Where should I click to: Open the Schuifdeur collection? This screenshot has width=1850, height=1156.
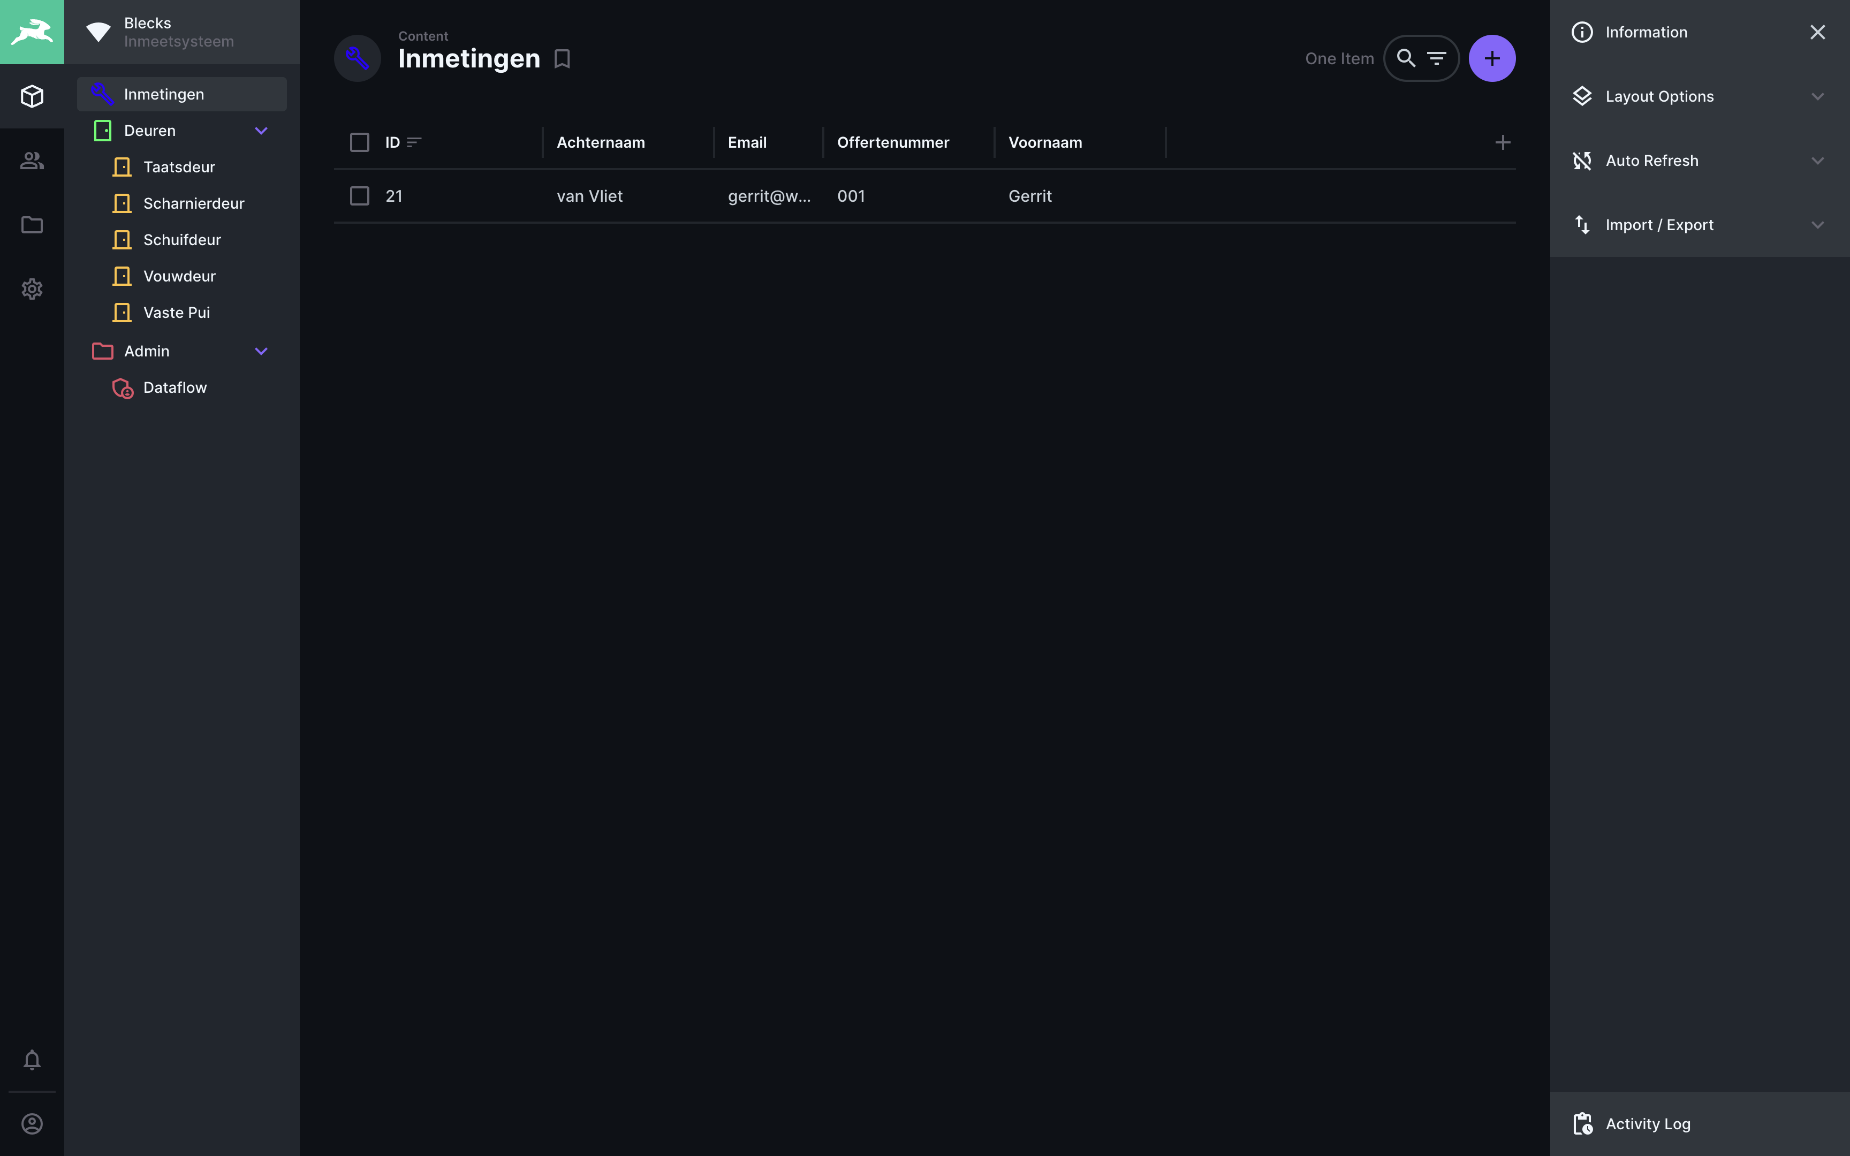[182, 240]
